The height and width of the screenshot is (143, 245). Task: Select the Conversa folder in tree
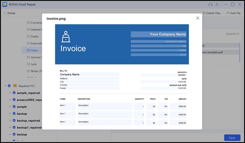point(36,23)
